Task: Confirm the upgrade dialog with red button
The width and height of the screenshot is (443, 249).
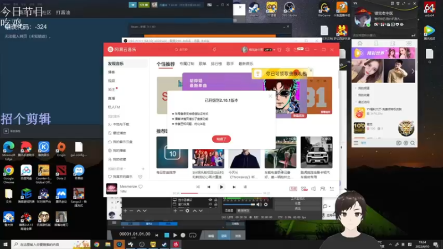Action: point(221,139)
